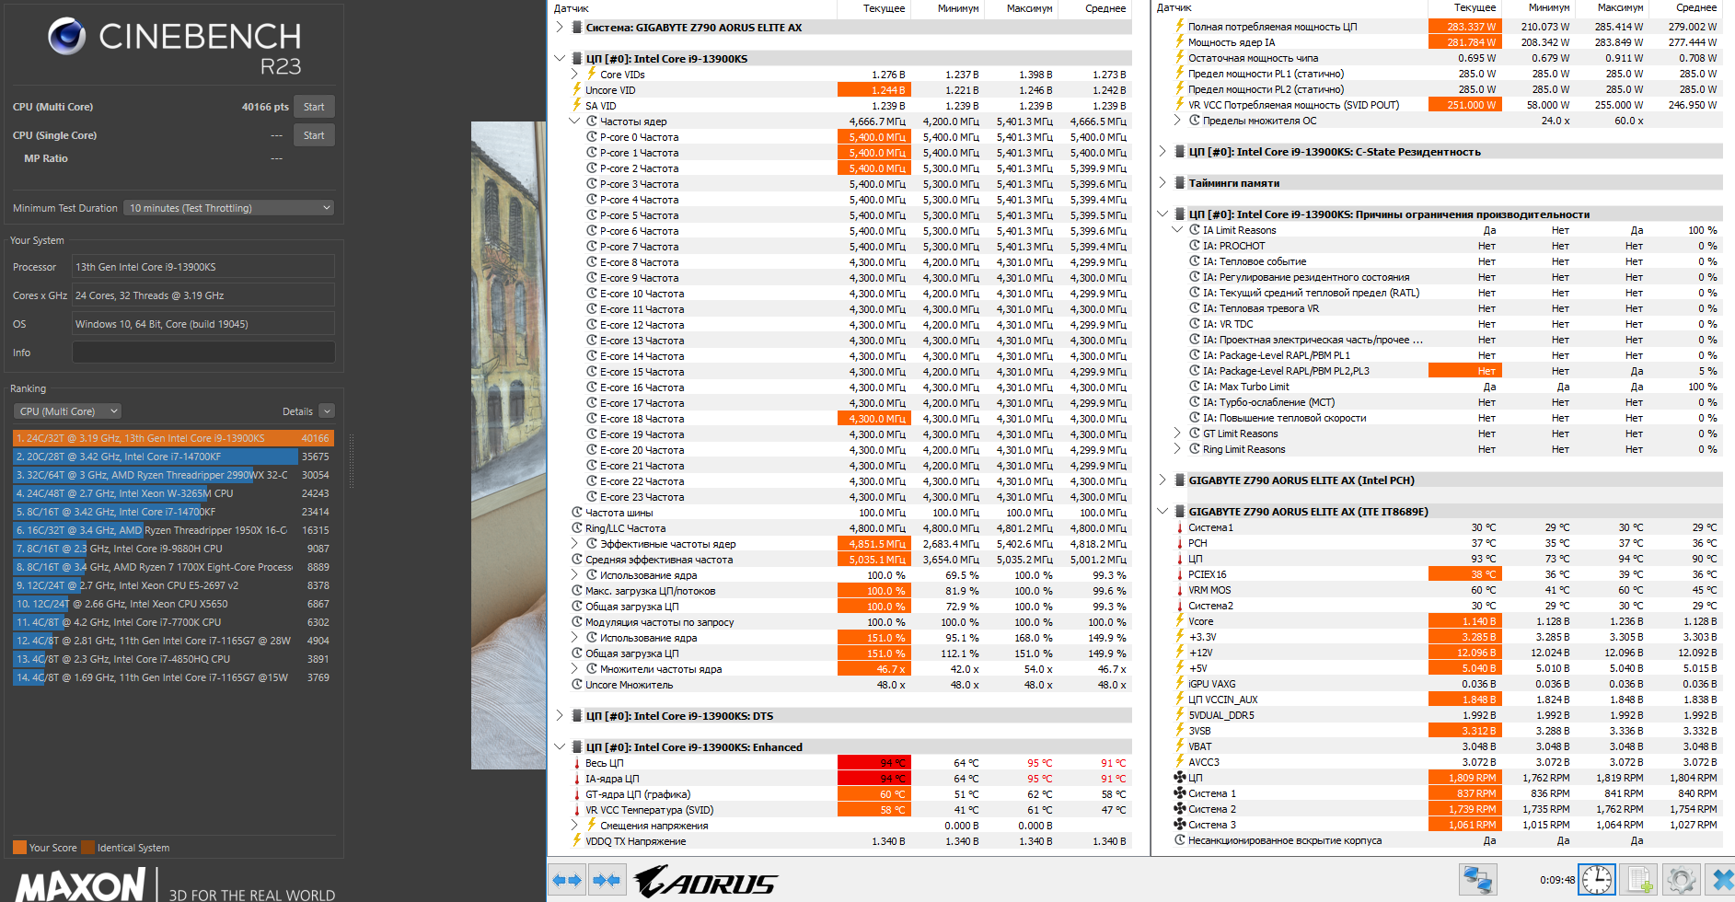Collapse the IA Limit Reasons tree
This screenshot has width=1735, height=902.
coord(1177,230)
